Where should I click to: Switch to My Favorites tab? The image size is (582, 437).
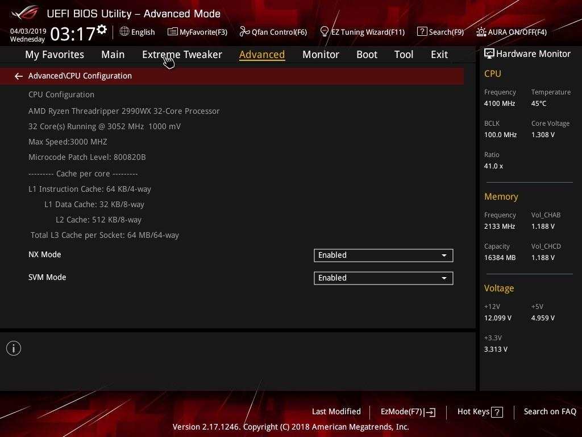click(55, 55)
